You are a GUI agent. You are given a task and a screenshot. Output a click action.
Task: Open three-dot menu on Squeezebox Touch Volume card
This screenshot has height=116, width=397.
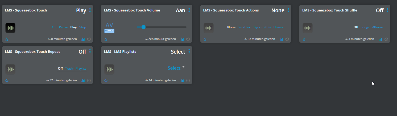point(189,10)
